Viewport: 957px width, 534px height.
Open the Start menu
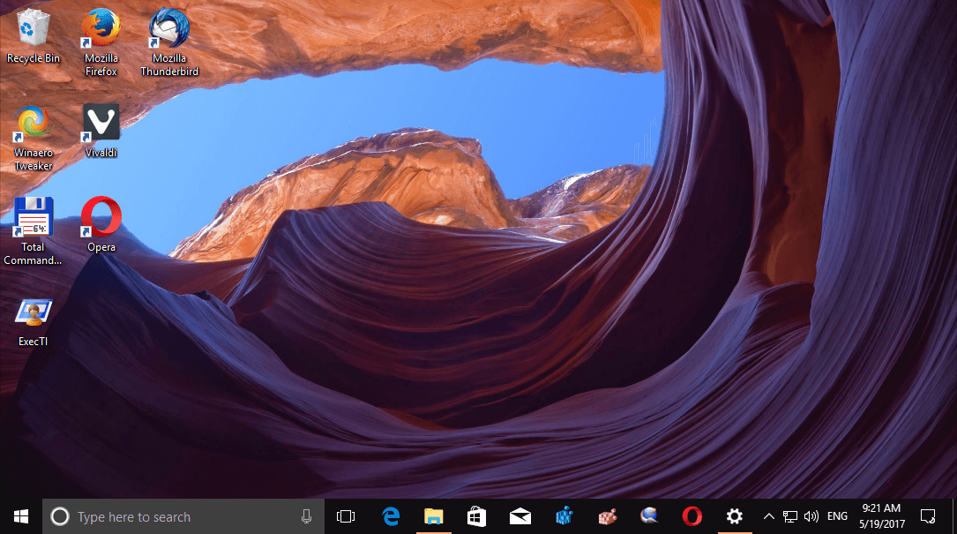[x=19, y=516]
